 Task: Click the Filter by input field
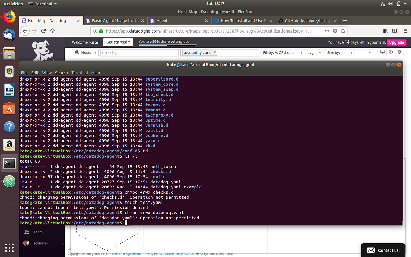139,53
